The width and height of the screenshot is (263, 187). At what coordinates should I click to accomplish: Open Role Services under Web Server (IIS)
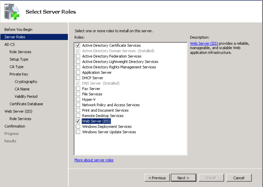[20, 119]
